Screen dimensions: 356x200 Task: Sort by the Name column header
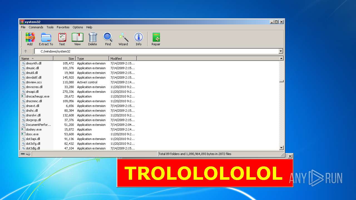[x=36, y=59]
